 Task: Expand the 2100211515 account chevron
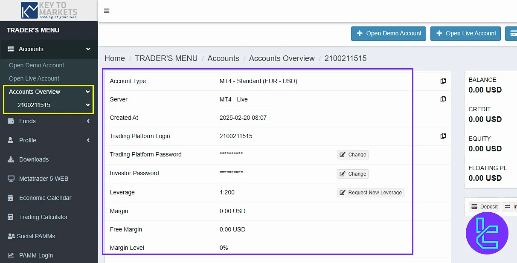click(x=88, y=105)
